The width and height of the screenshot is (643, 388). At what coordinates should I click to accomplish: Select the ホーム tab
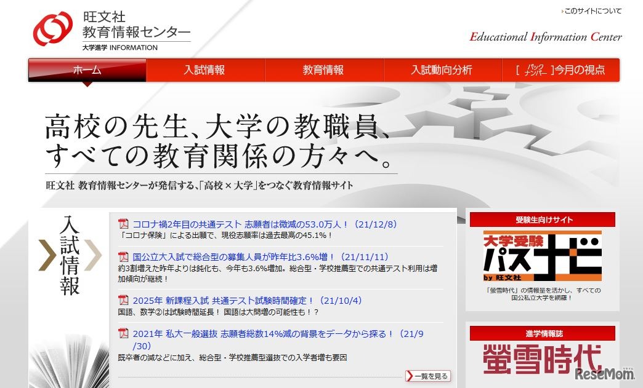[x=85, y=70]
